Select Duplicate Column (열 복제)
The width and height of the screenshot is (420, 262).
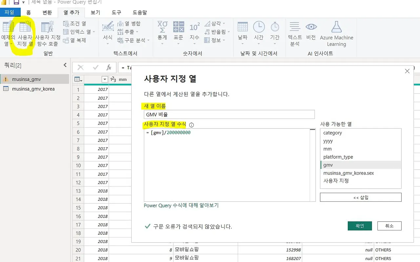pos(74,40)
